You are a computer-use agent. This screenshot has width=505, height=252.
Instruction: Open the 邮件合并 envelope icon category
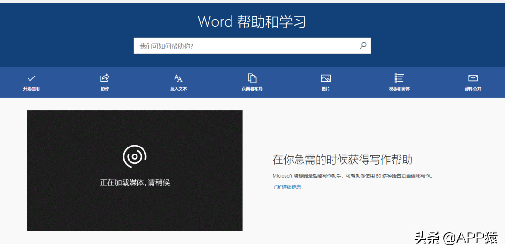click(x=473, y=82)
